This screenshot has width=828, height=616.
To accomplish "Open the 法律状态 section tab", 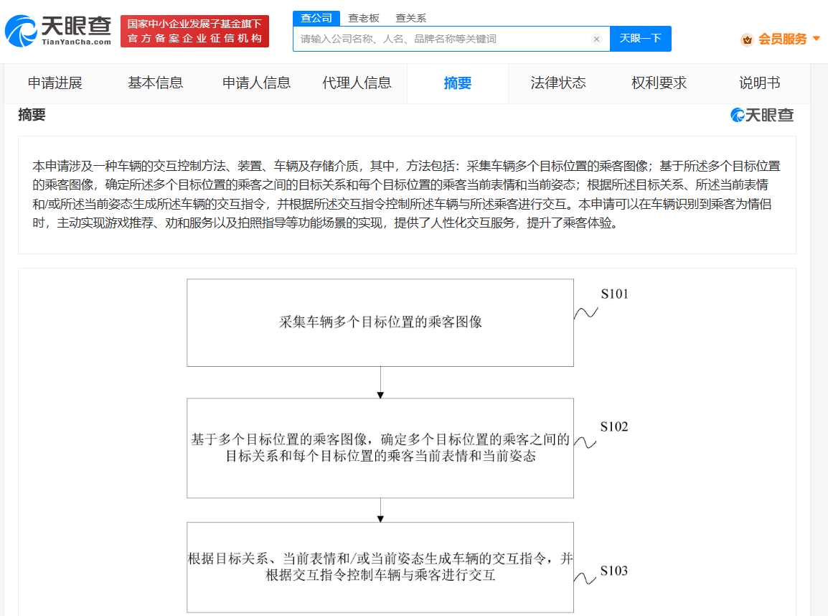I will click(x=558, y=83).
